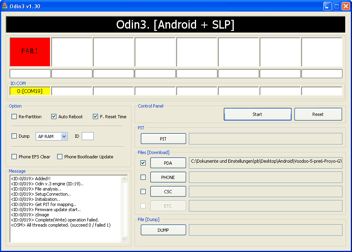
Task: Click the Dump ID input field
Action: [x=88, y=136]
